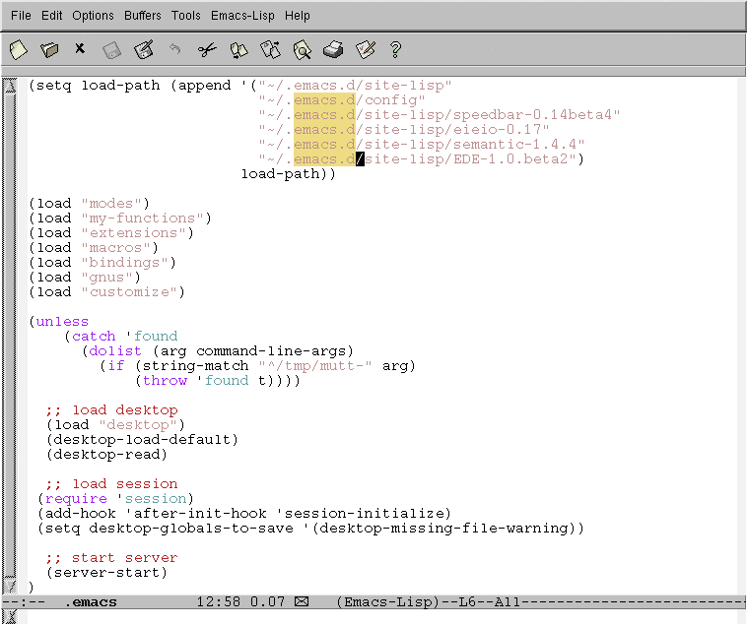Image resolution: width=747 pixels, height=625 pixels.
Task: Click the purple unless keyword
Action: pyautogui.click(x=62, y=322)
